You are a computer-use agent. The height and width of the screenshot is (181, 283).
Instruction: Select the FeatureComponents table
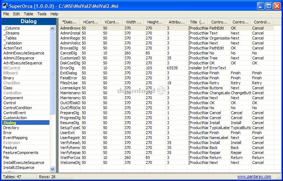coord(26,153)
